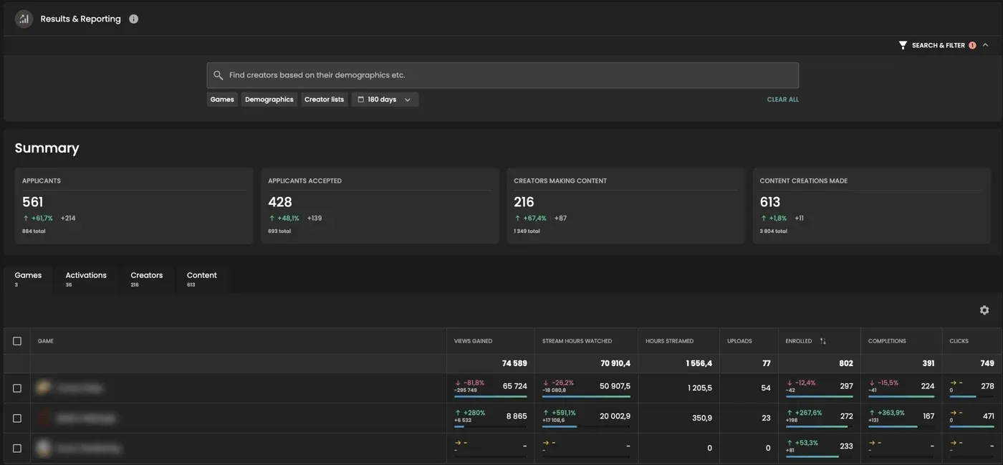This screenshot has width=1003, height=465.
Task: Click total views gained 74 589
Action: pos(514,364)
